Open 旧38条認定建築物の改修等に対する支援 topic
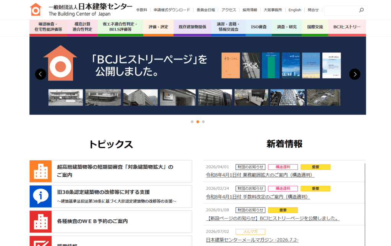391x246 pixels. click(111, 196)
